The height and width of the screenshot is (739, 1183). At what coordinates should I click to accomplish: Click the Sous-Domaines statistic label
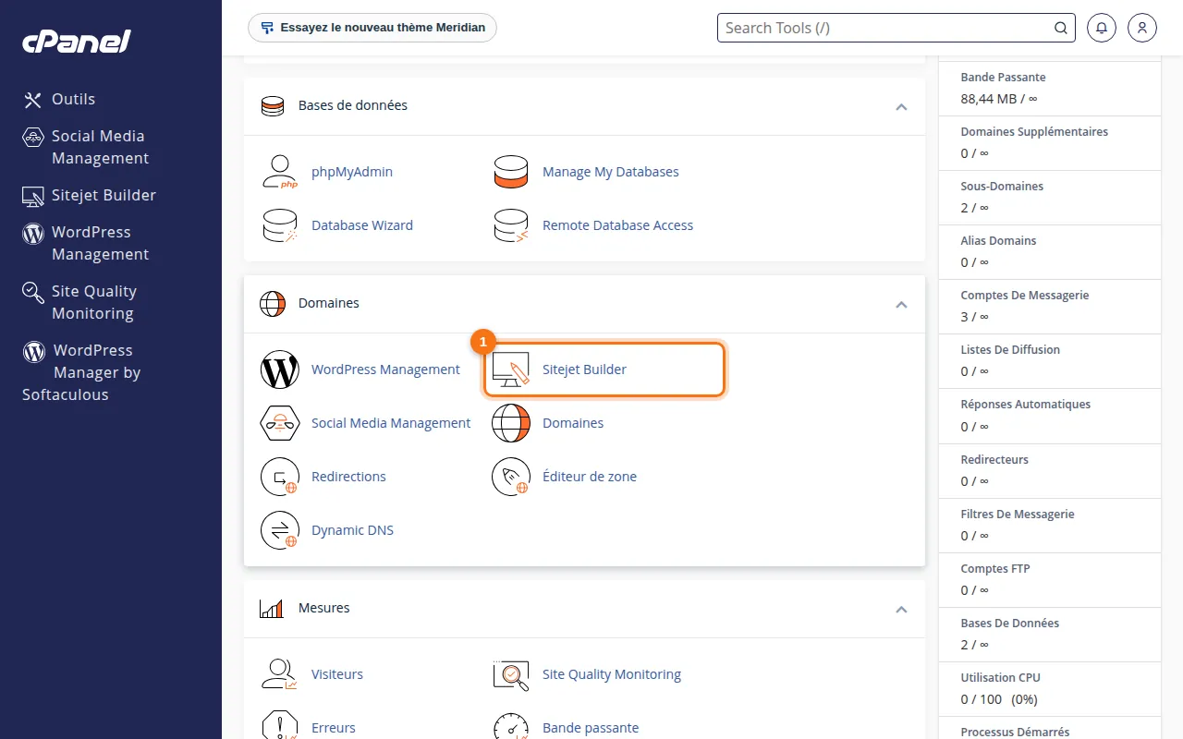(1002, 187)
